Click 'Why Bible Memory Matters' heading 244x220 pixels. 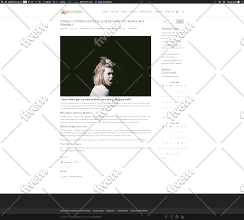click(76, 113)
